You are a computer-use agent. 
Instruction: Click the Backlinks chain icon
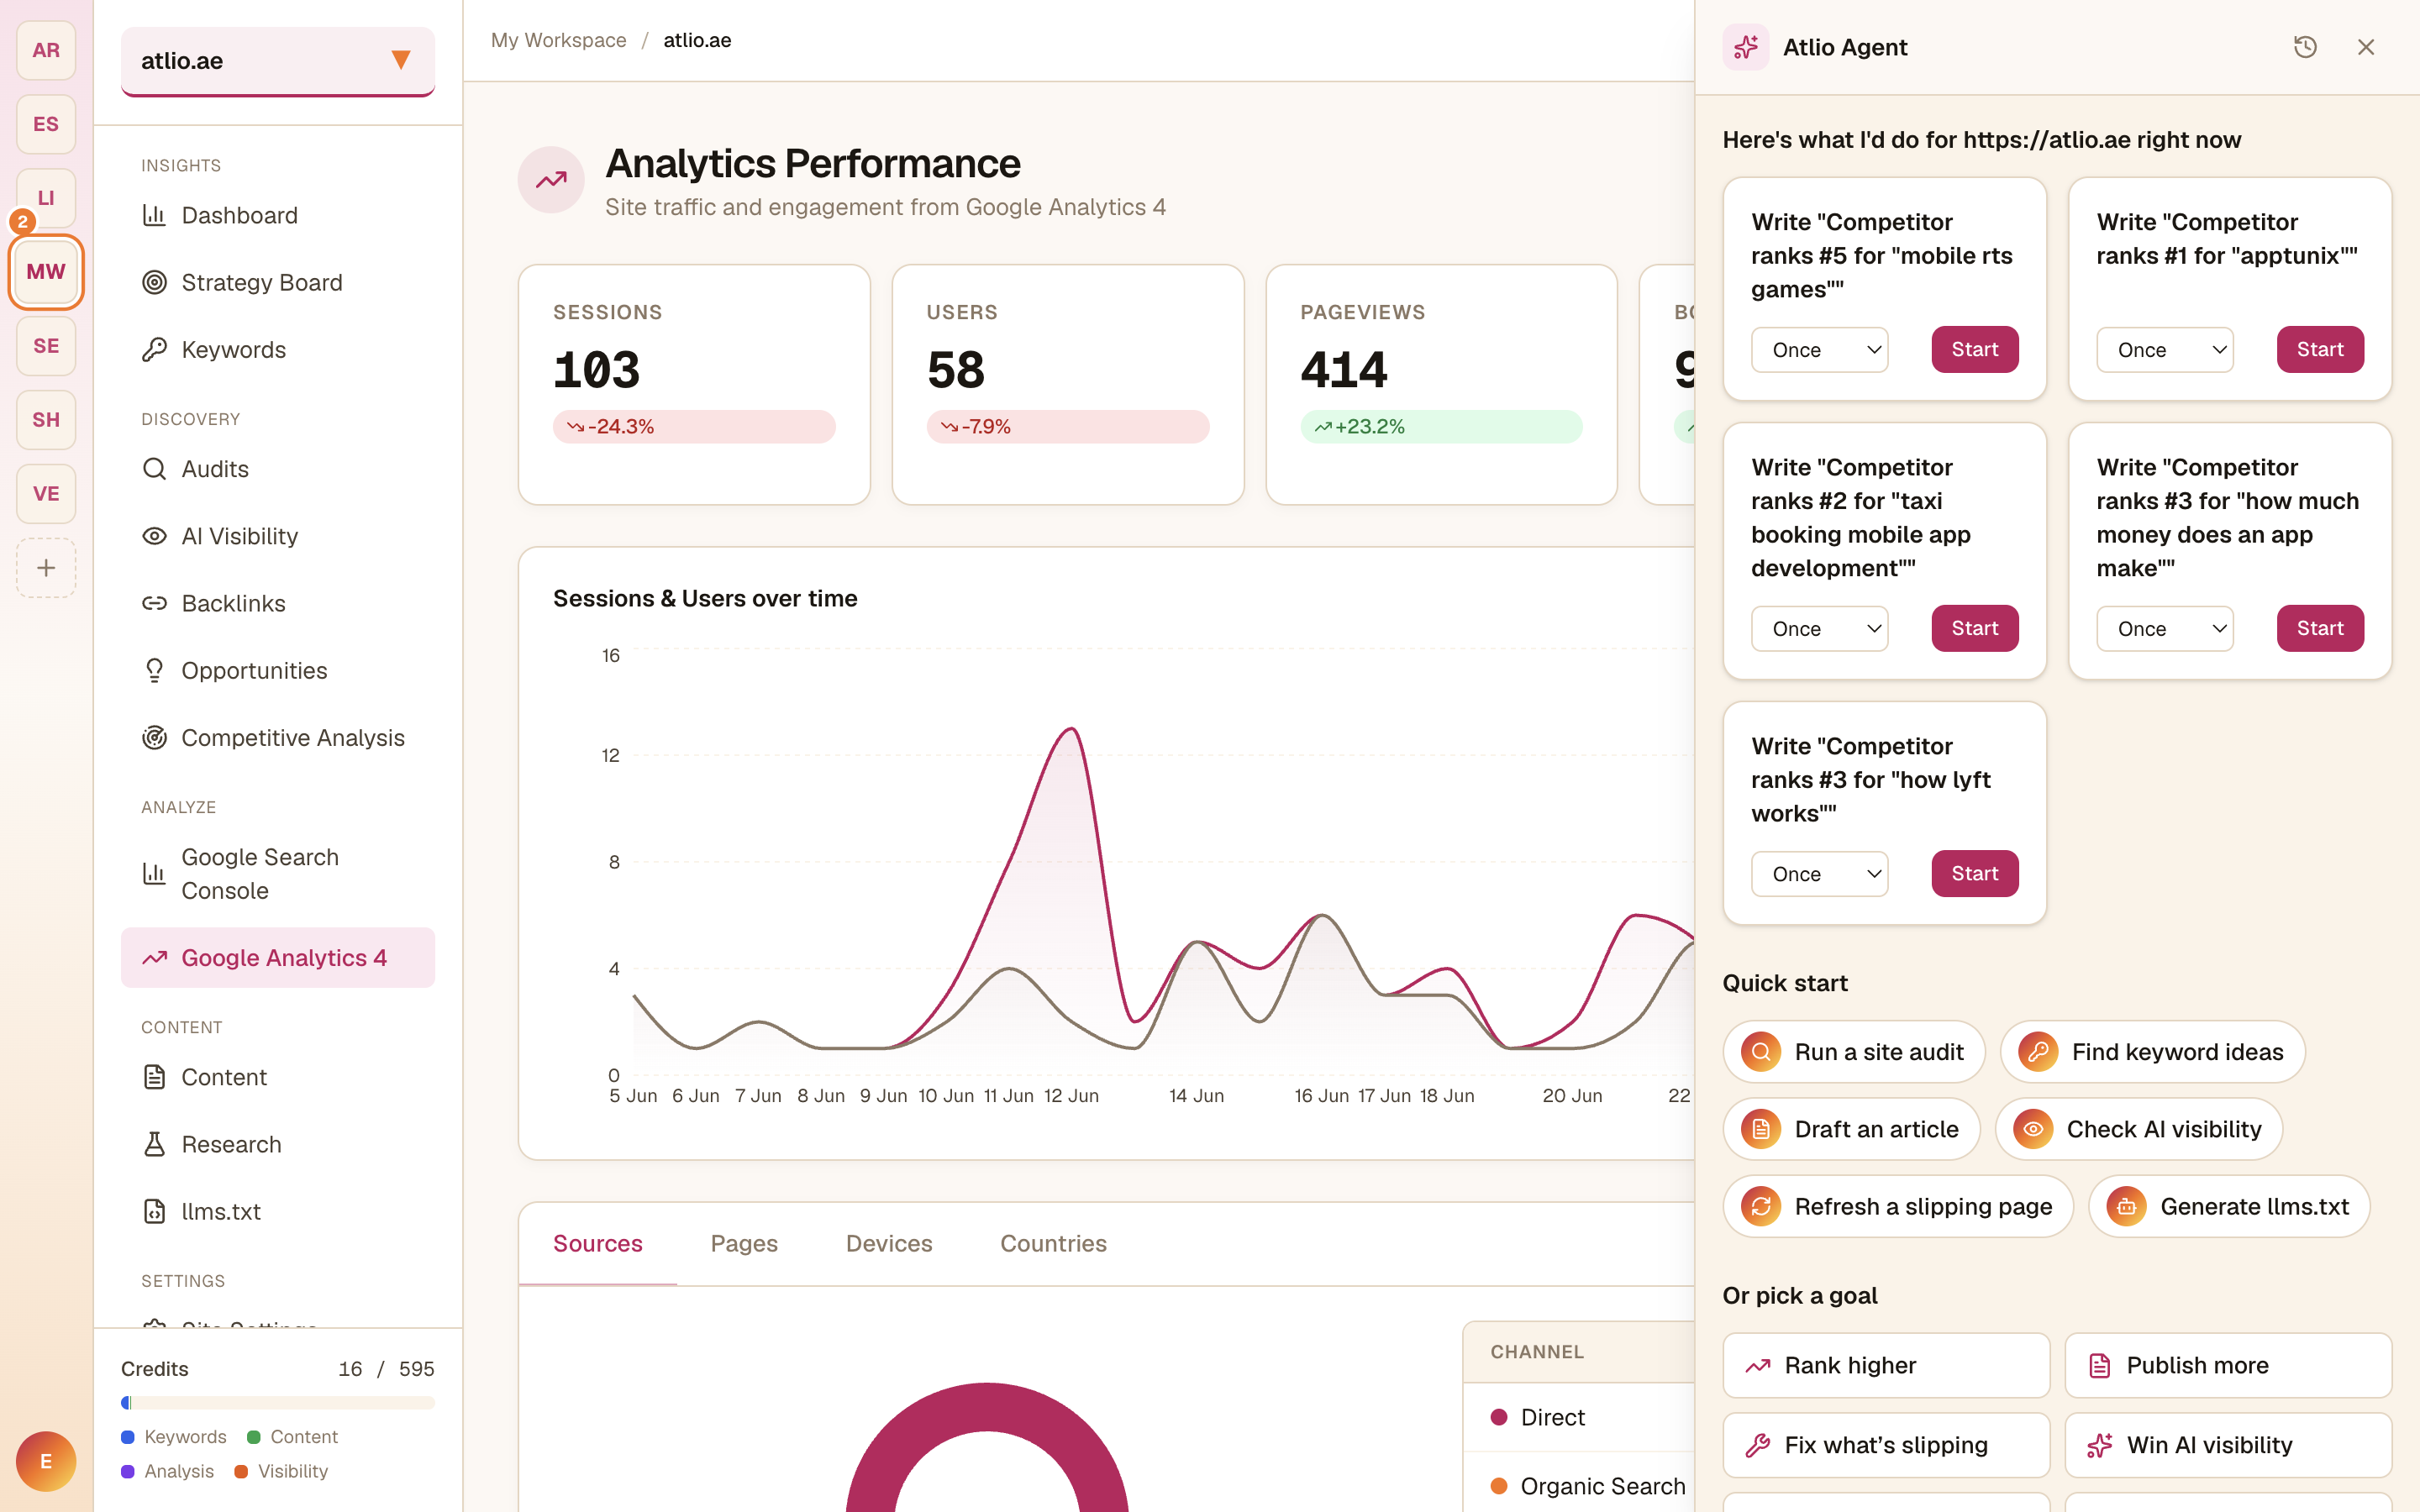[154, 603]
